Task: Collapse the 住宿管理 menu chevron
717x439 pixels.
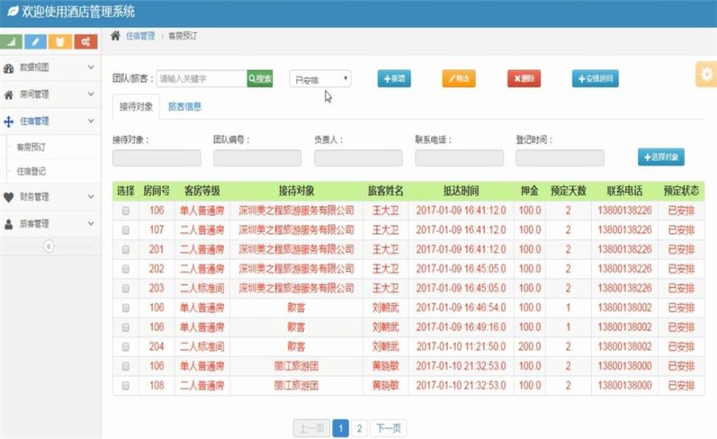Action: (x=91, y=121)
